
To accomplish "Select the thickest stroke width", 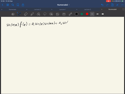I will 103,14.
